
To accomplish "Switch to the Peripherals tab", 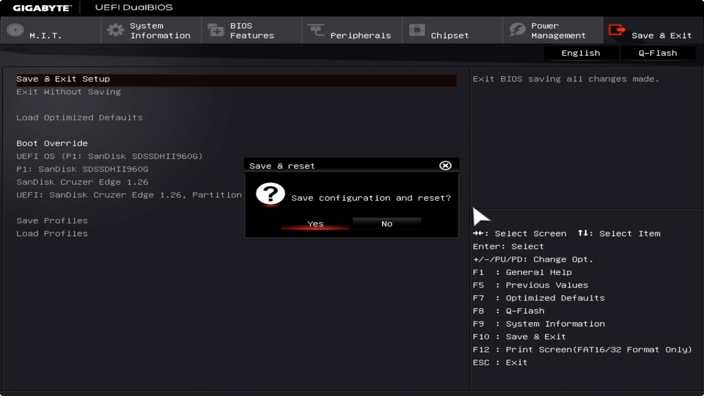I will tap(361, 35).
